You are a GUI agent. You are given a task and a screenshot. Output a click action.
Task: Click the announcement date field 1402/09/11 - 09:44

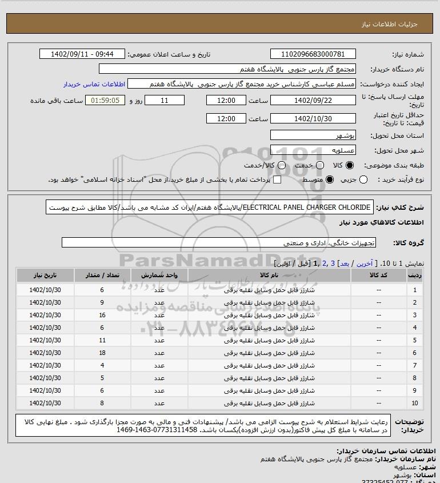(82, 54)
